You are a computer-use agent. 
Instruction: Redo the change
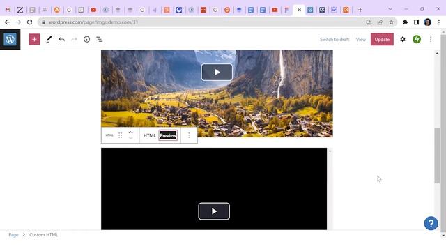point(75,39)
